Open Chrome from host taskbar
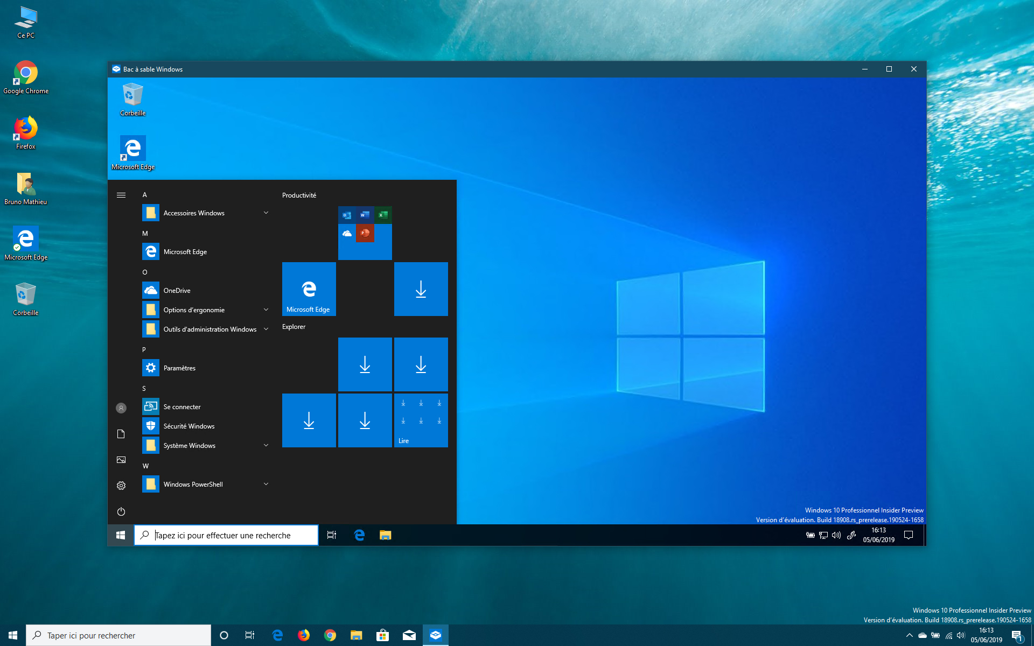The width and height of the screenshot is (1034, 646). click(x=330, y=635)
